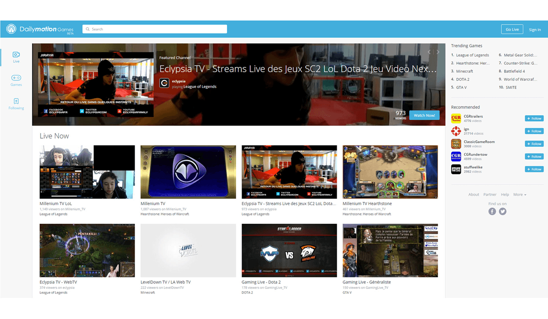Show the previous featured channel arrow
The height and width of the screenshot is (319, 548).
click(429, 52)
